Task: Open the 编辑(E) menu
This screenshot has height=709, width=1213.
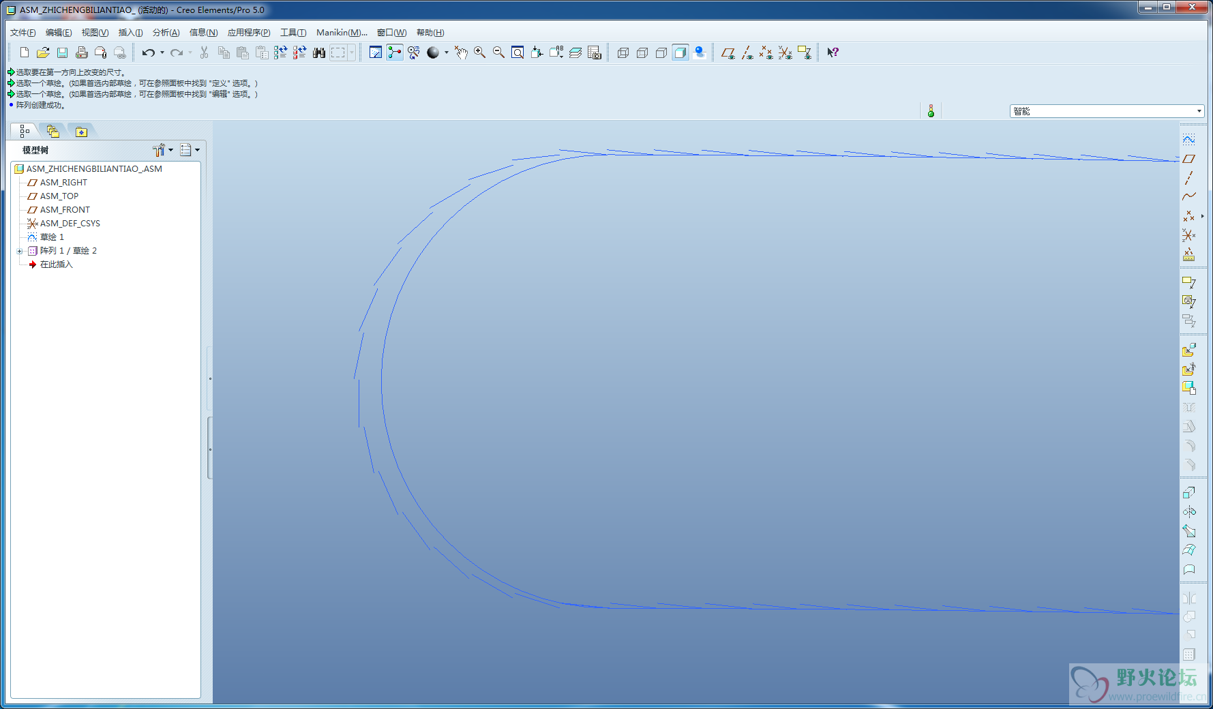Action: 59,33
